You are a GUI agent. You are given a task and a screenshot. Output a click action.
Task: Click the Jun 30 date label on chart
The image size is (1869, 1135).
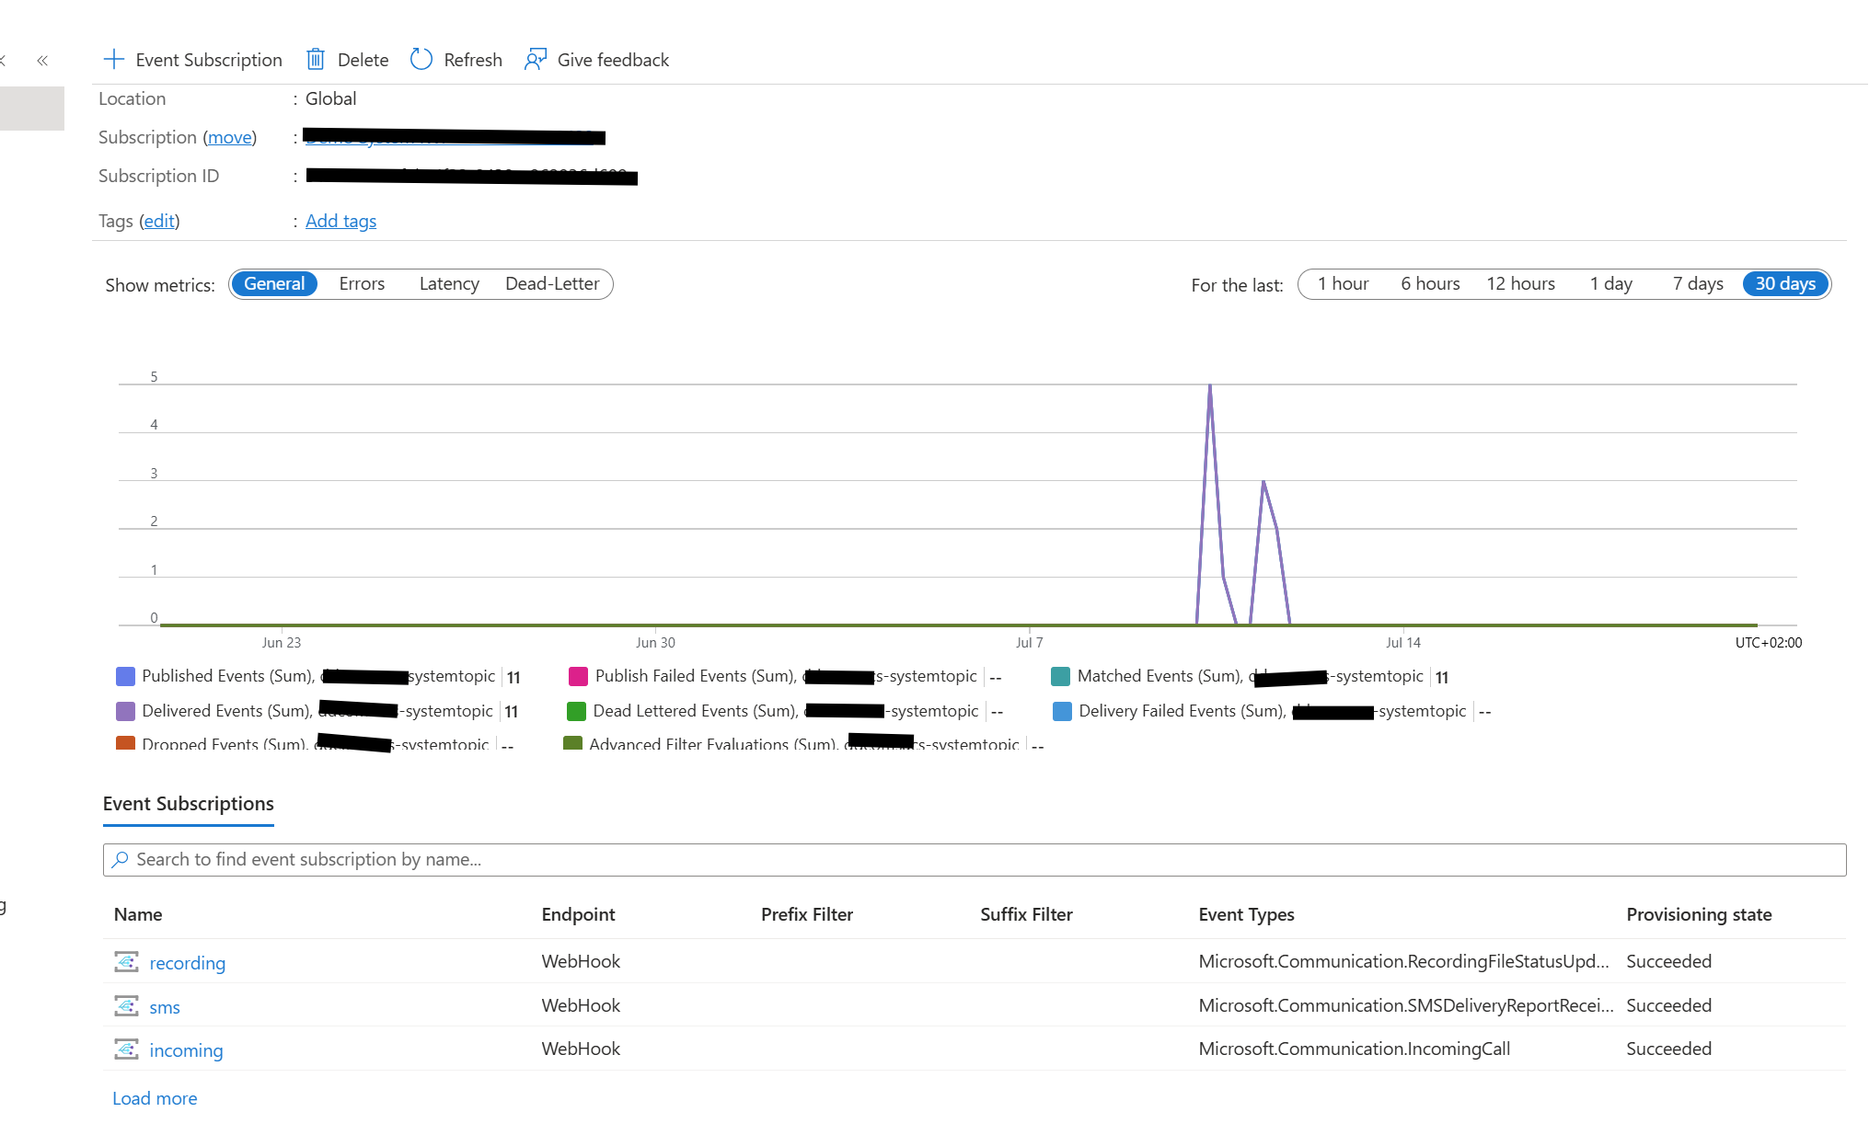pos(655,643)
